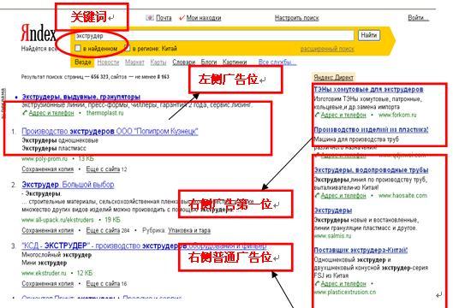Click the phone icon in the haosaite.com ad
Image resolution: width=453 pixels, height=308 pixels.
coord(317,195)
